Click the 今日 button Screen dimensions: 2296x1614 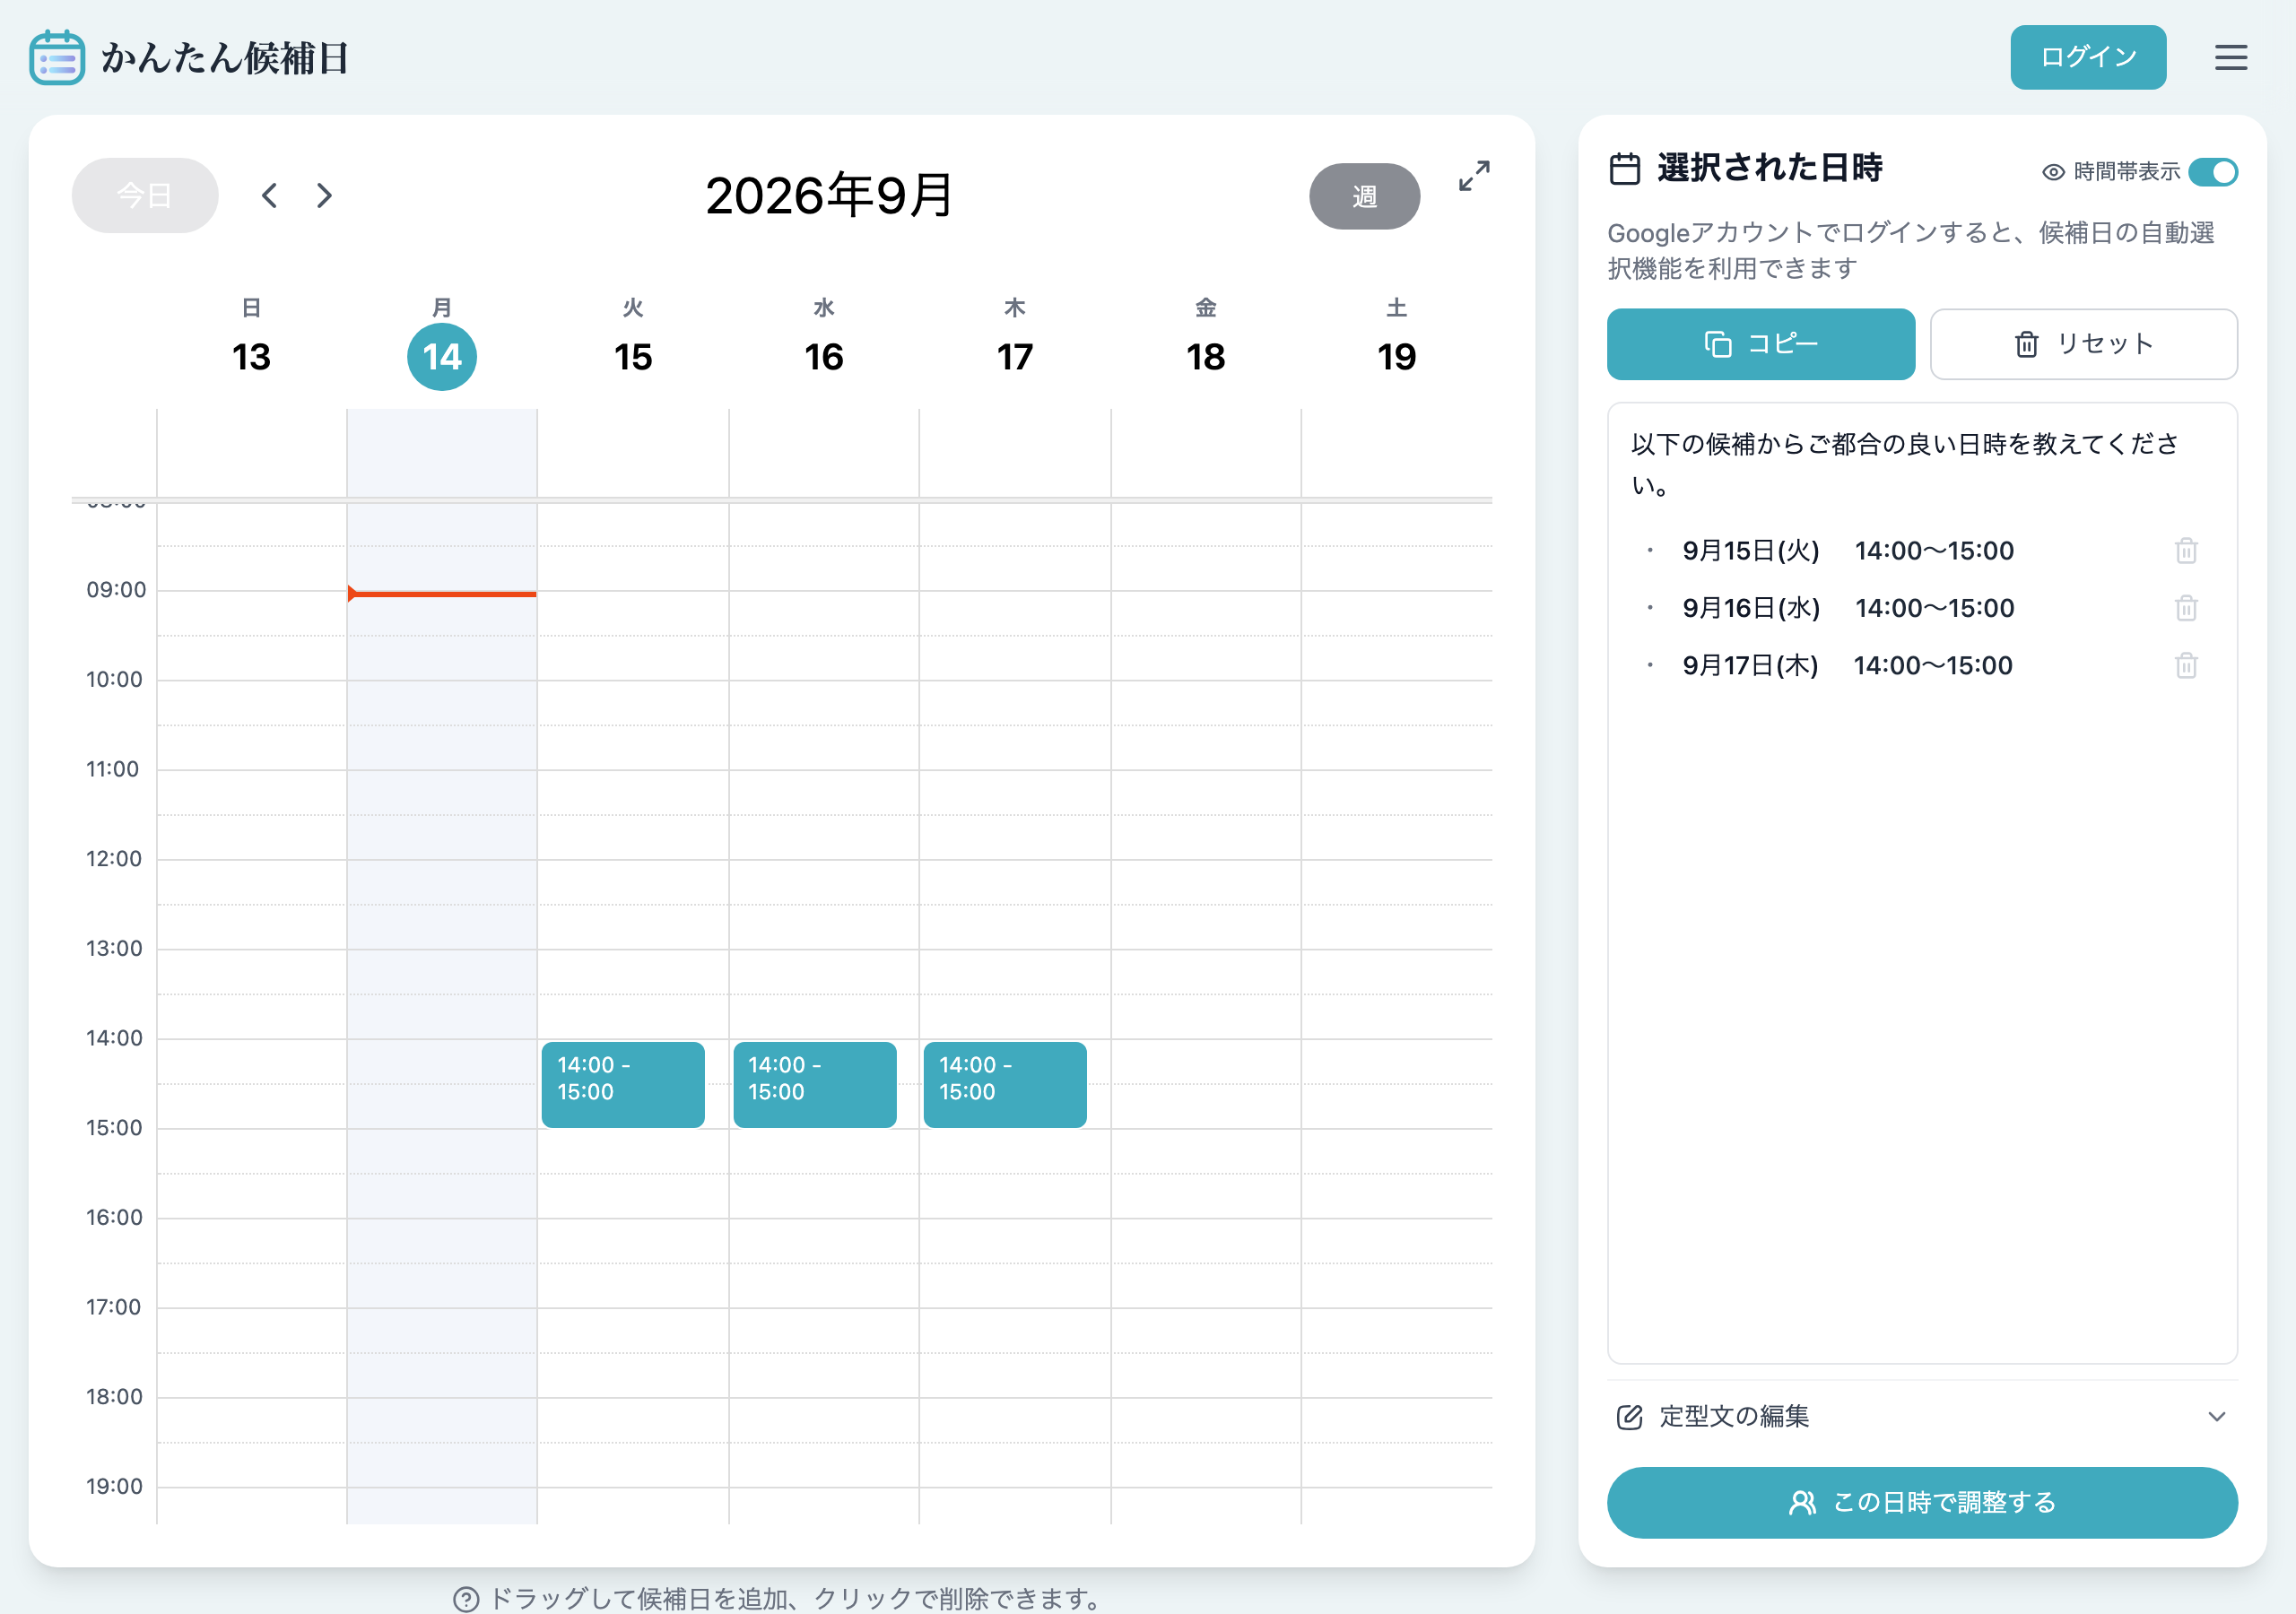[x=145, y=195]
